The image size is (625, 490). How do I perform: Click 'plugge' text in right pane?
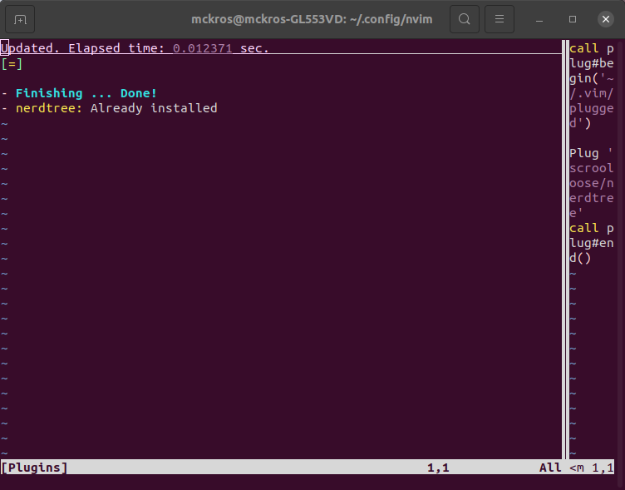tap(592, 108)
